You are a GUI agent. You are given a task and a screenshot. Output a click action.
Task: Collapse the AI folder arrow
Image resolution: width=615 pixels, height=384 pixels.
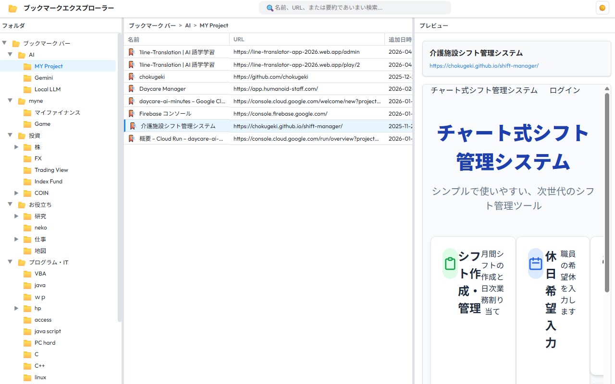[x=10, y=55]
